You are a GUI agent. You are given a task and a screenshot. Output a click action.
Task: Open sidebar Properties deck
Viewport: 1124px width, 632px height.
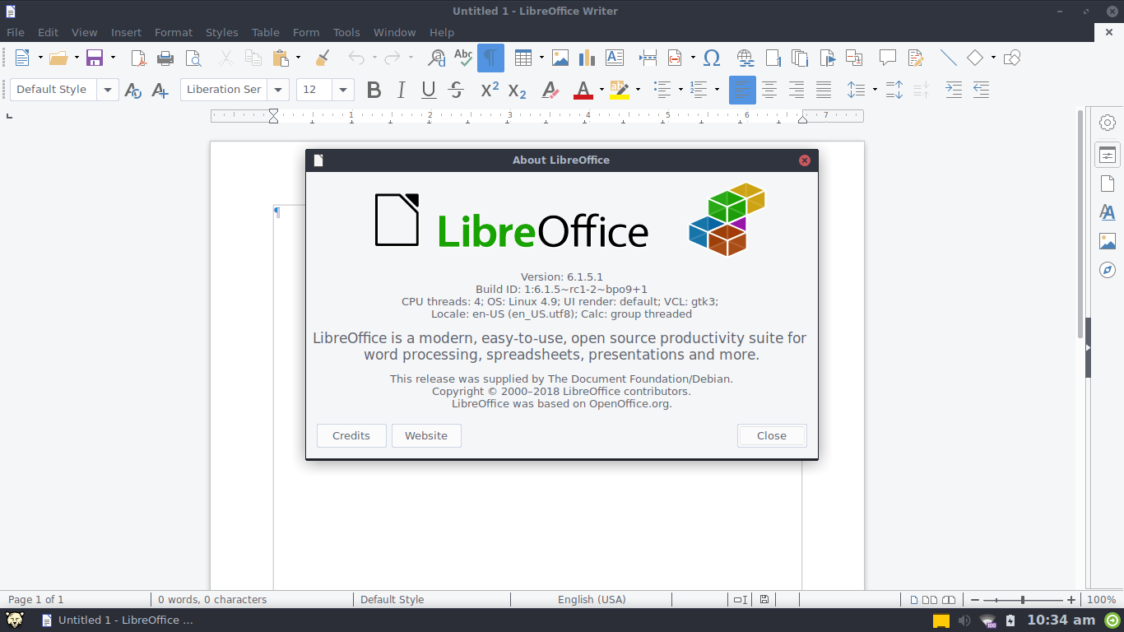1108,154
